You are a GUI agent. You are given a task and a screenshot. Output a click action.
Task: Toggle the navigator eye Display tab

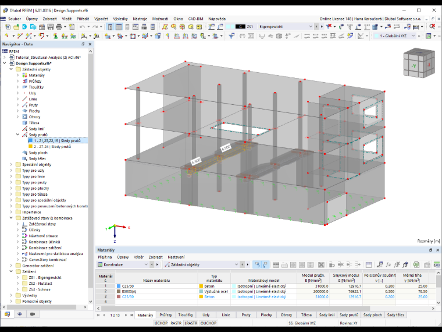coord(20,314)
